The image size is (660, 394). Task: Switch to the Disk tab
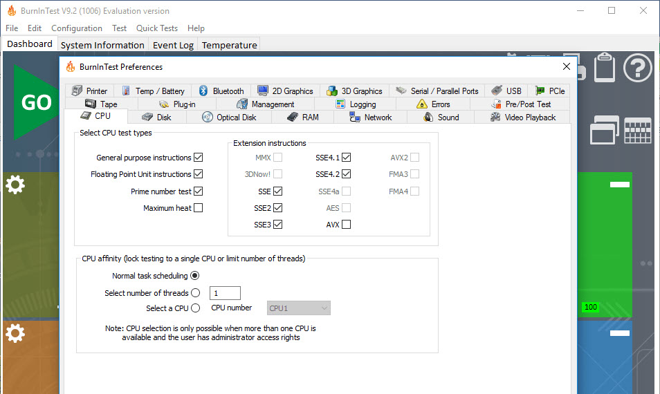tap(156, 118)
